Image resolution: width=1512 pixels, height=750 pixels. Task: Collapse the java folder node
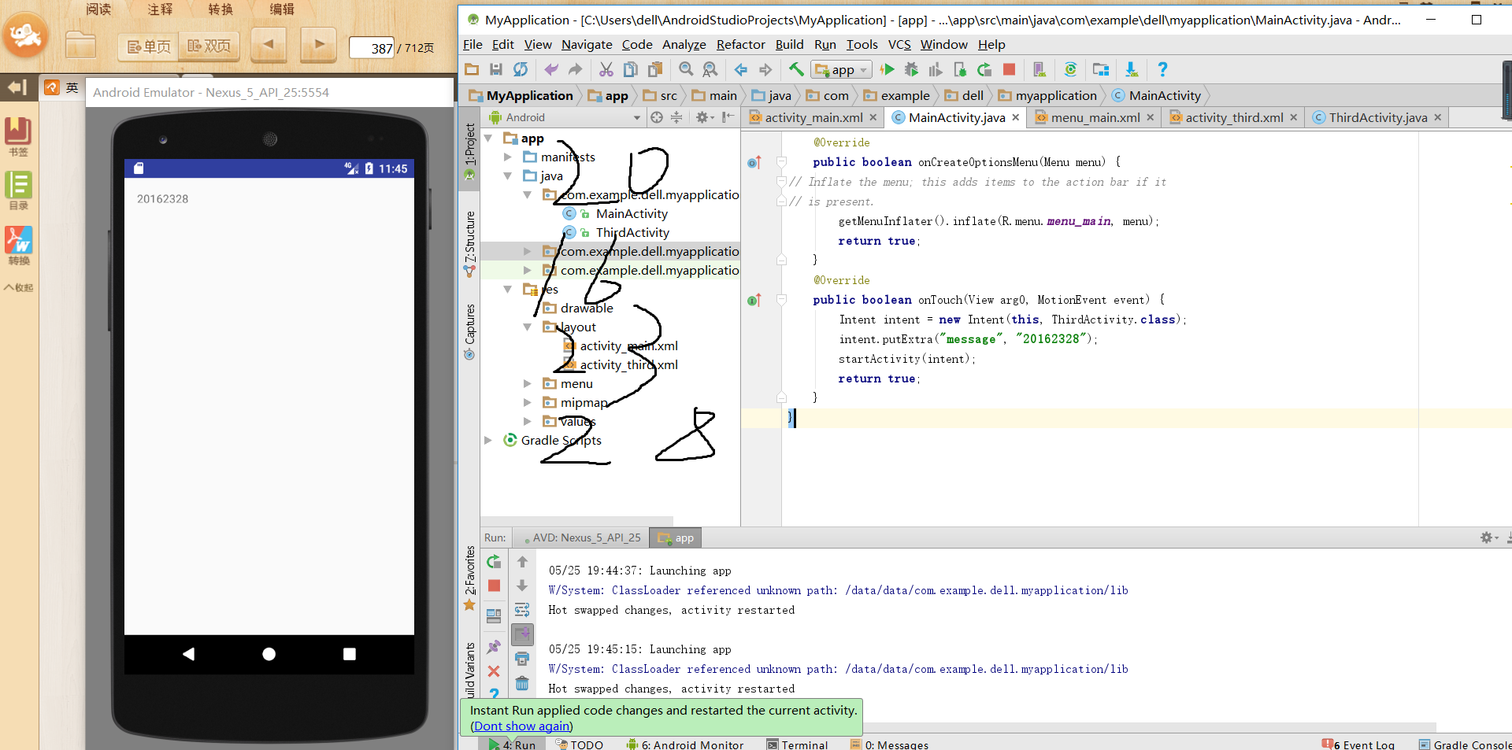(x=508, y=176)
